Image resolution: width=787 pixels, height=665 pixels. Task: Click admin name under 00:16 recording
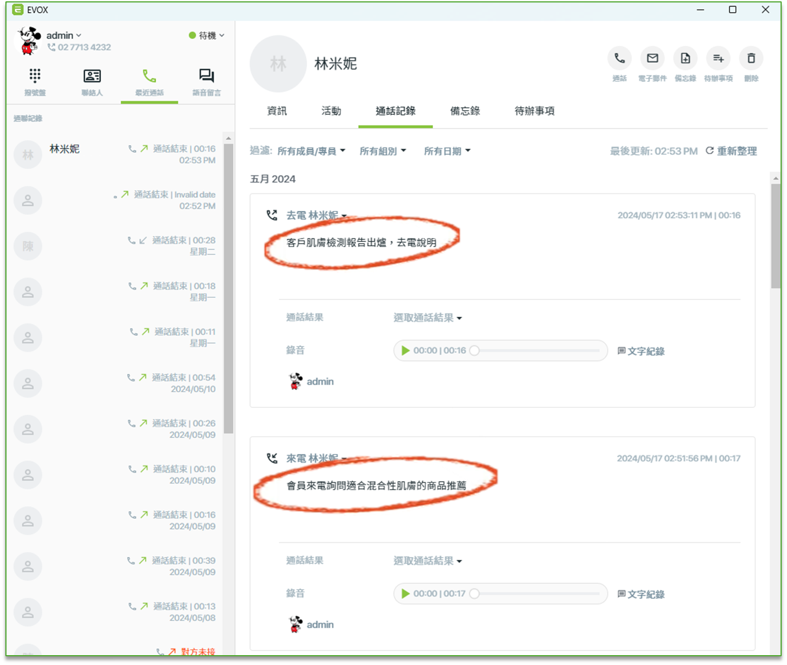[320, 382]
